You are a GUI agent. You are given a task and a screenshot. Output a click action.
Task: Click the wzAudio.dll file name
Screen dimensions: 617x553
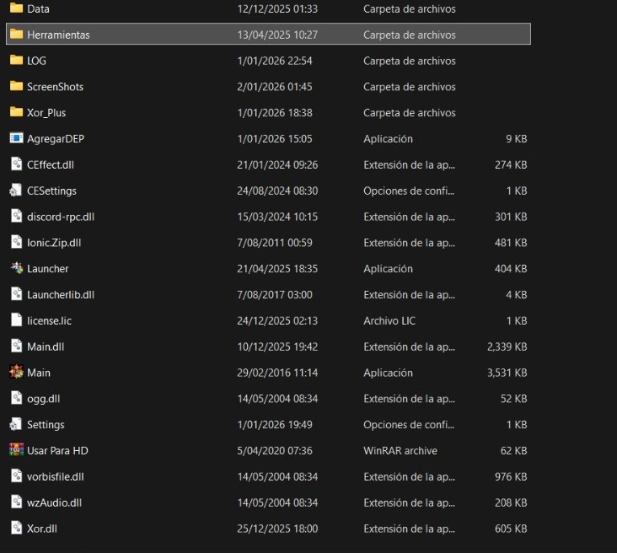pos(54,502)
